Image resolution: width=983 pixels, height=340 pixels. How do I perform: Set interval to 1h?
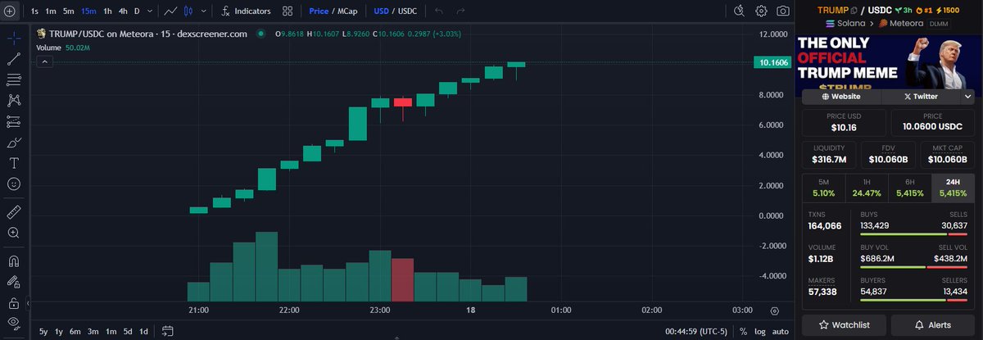[107, 11]
